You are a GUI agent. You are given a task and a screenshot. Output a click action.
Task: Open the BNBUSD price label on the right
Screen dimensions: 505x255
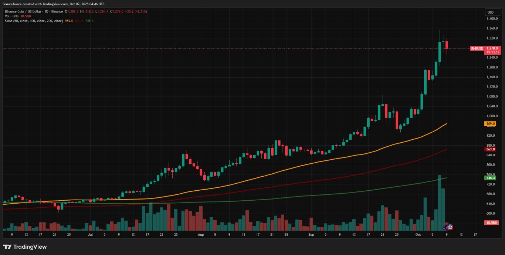coord(477,48)
